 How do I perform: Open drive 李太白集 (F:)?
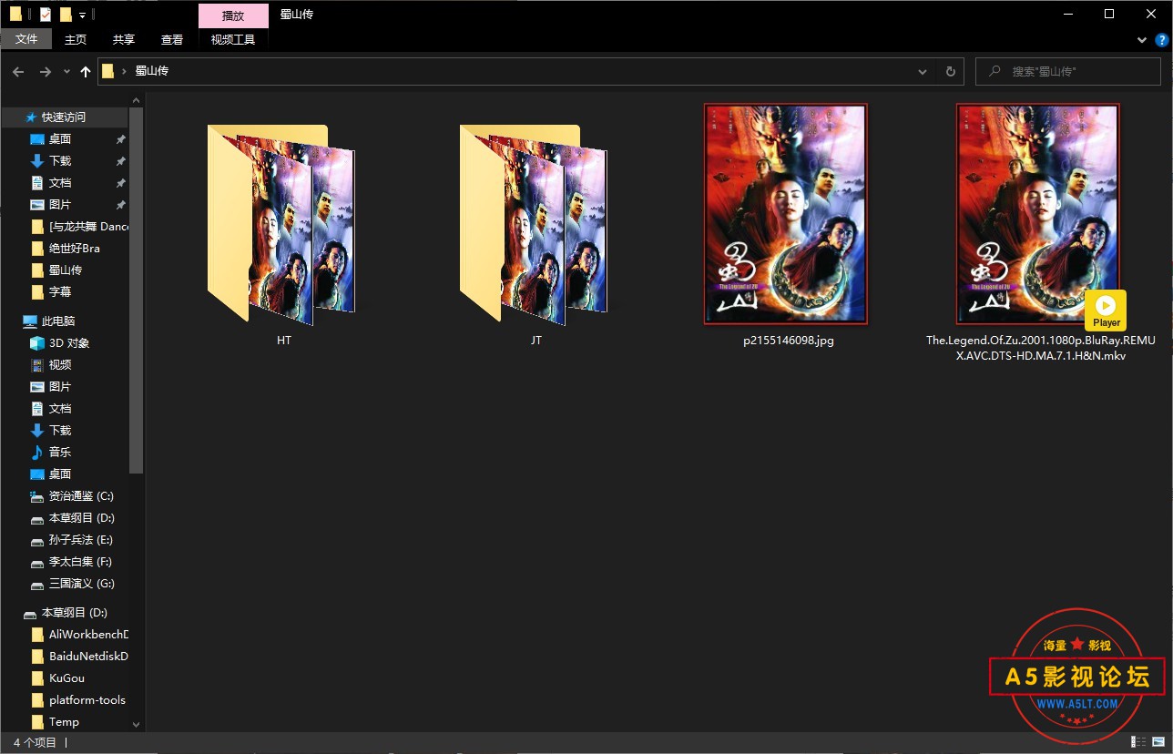pos(81,561)
